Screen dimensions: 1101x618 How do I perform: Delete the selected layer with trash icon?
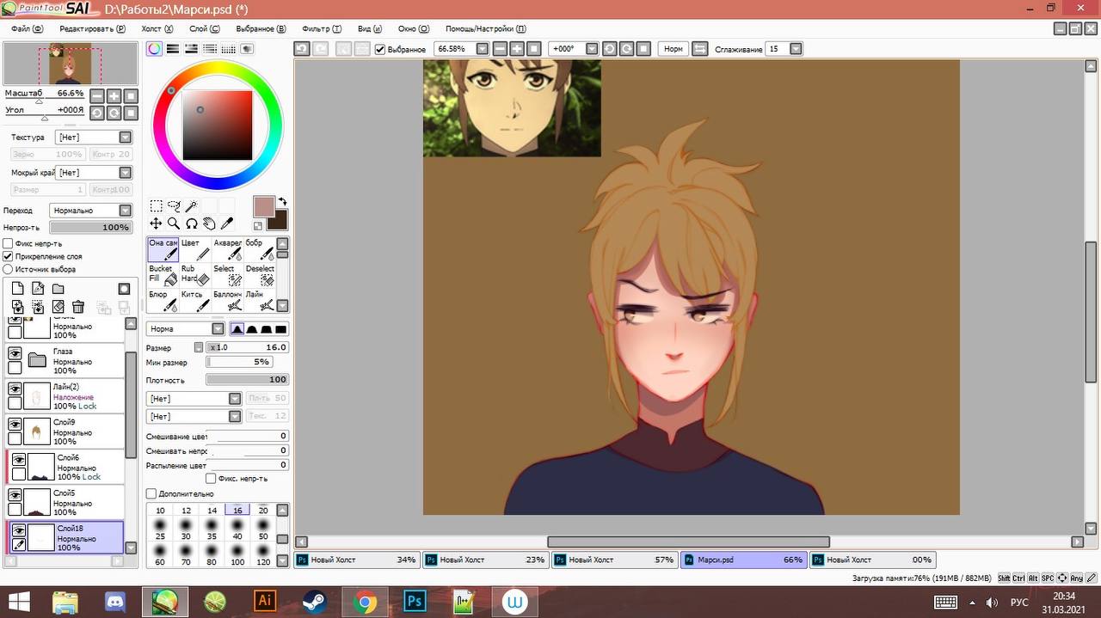(78, 307)
